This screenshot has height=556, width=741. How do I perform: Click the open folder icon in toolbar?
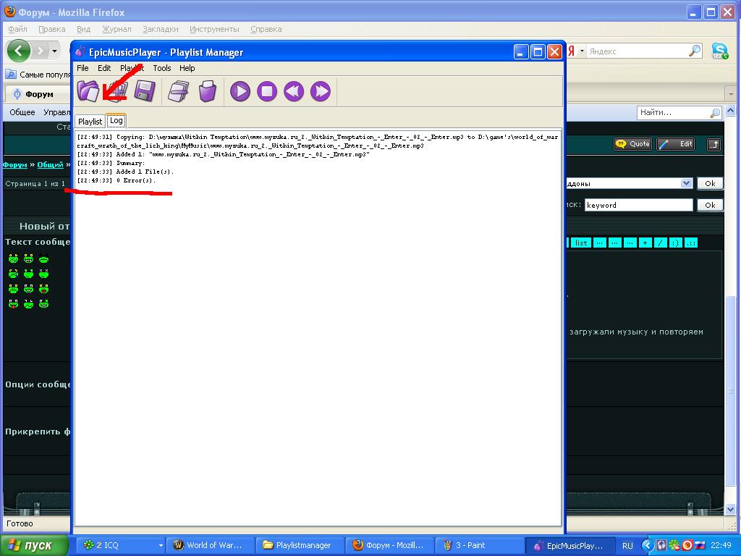coord(88,91)
